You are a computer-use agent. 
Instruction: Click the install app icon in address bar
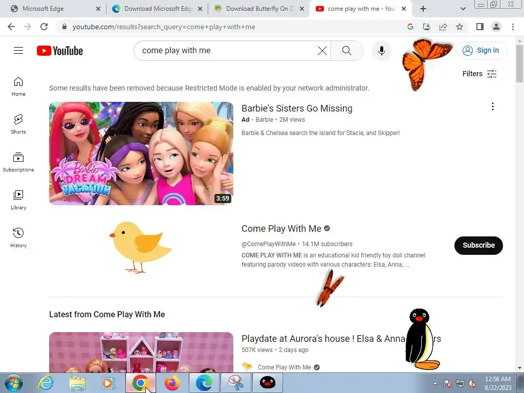[x=427, y=27]
